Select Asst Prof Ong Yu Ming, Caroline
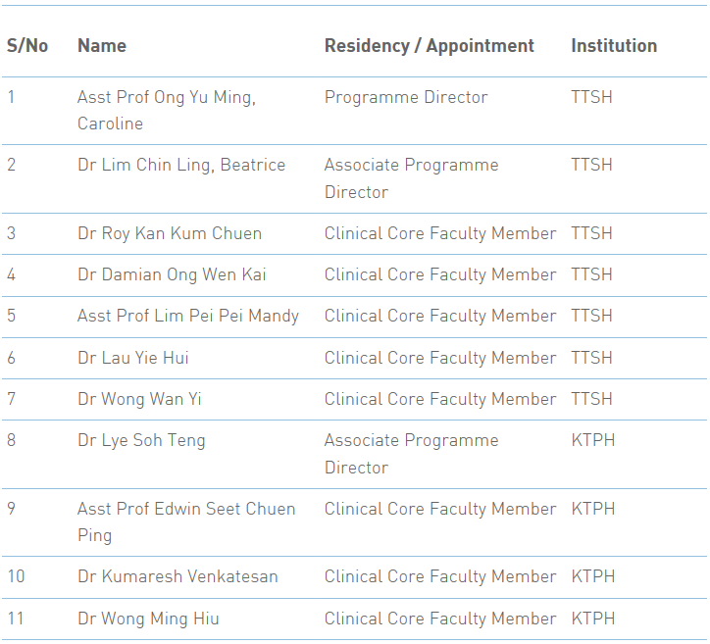710x644 pixels. pyautogui.click(x=167, y=110)
